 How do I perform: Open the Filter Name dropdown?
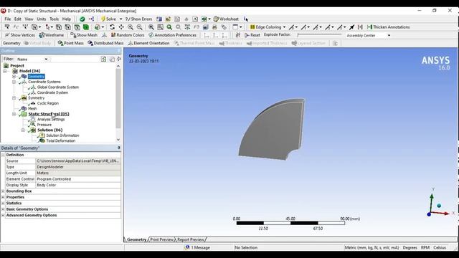(46, 59)
